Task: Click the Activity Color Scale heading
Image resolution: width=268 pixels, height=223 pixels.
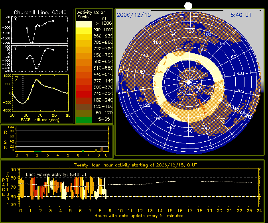Action: coord(91,14)
